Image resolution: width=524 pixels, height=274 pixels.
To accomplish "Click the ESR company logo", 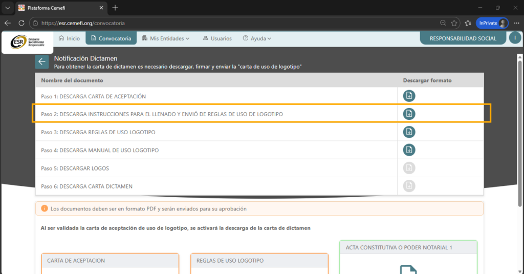I will (27, 41).
